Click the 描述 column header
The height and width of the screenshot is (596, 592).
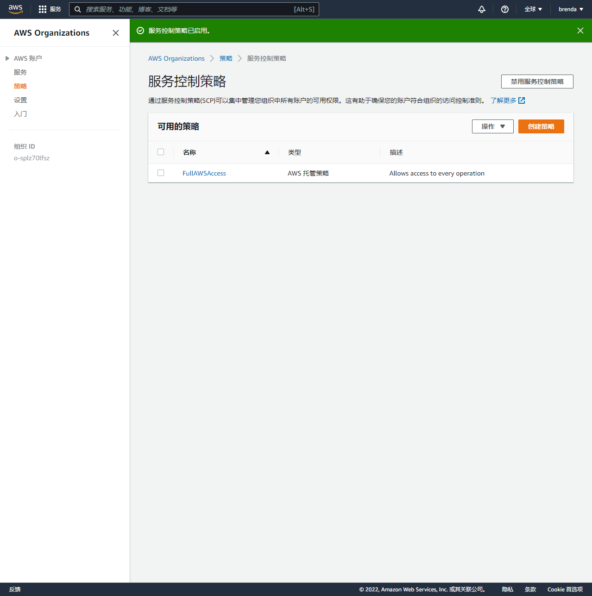tap(396, 152)
